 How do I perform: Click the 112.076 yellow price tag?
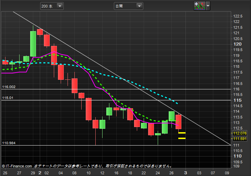click(x=240, y=133)
